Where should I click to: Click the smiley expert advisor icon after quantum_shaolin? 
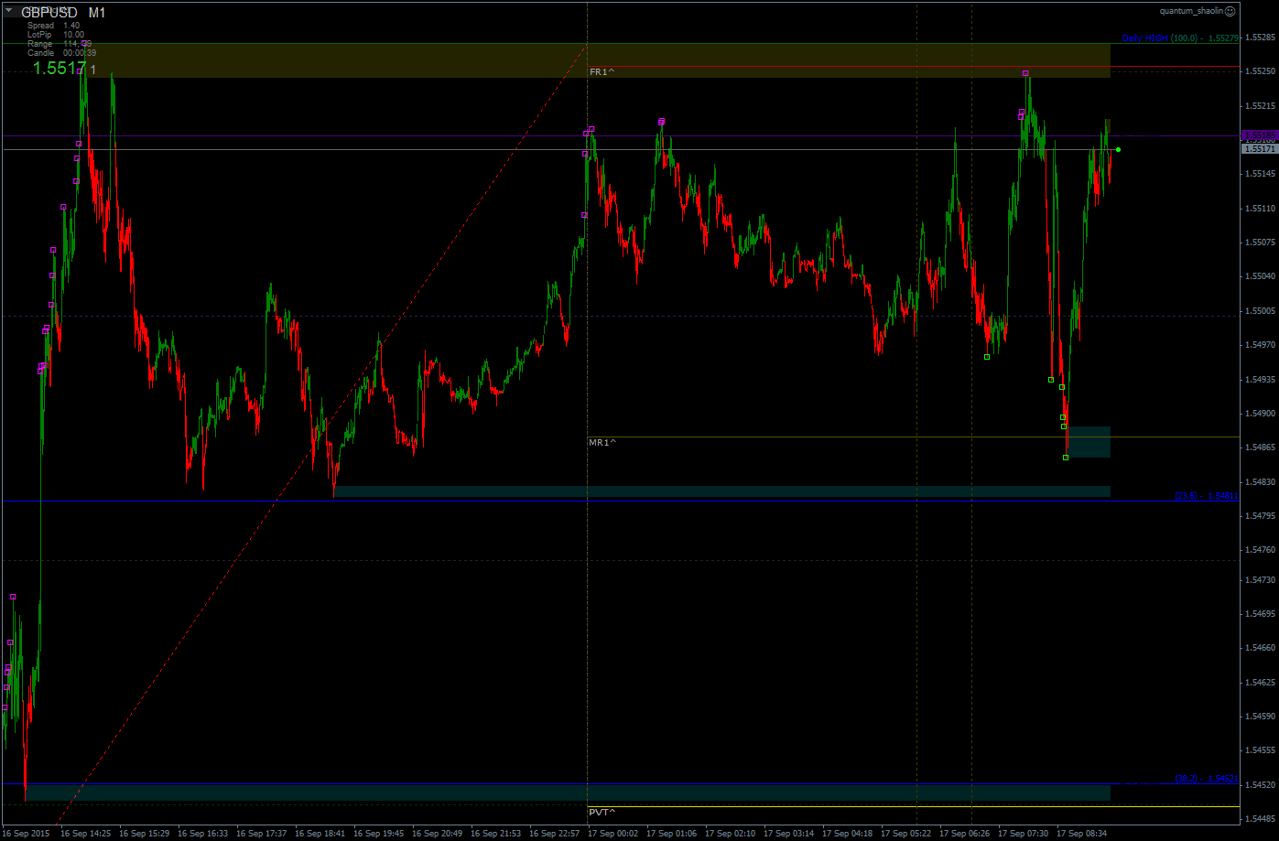coord(1230,11)
